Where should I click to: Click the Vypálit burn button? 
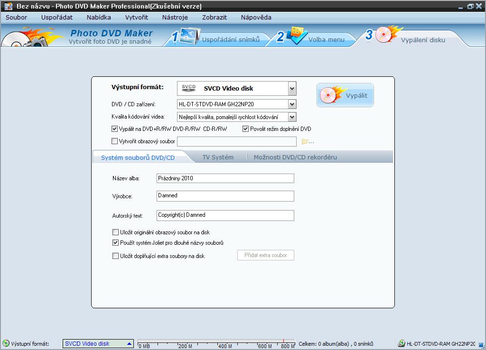pos(345,95)
